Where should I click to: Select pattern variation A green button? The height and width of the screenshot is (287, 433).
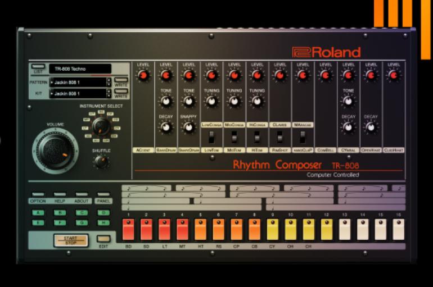[x=38, y=212]
